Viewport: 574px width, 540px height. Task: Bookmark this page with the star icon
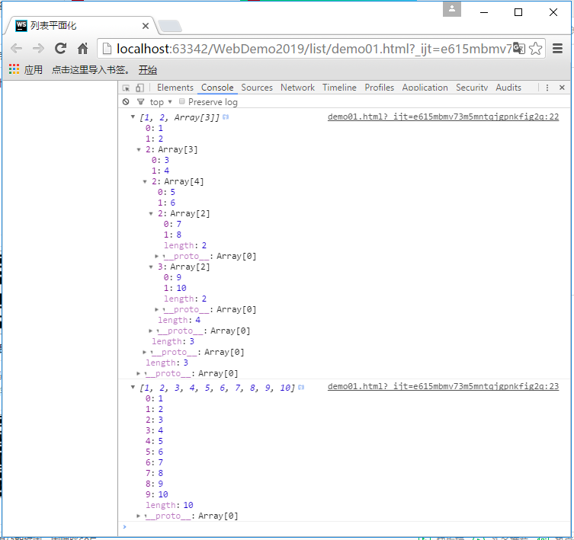(x=536, y=49)
